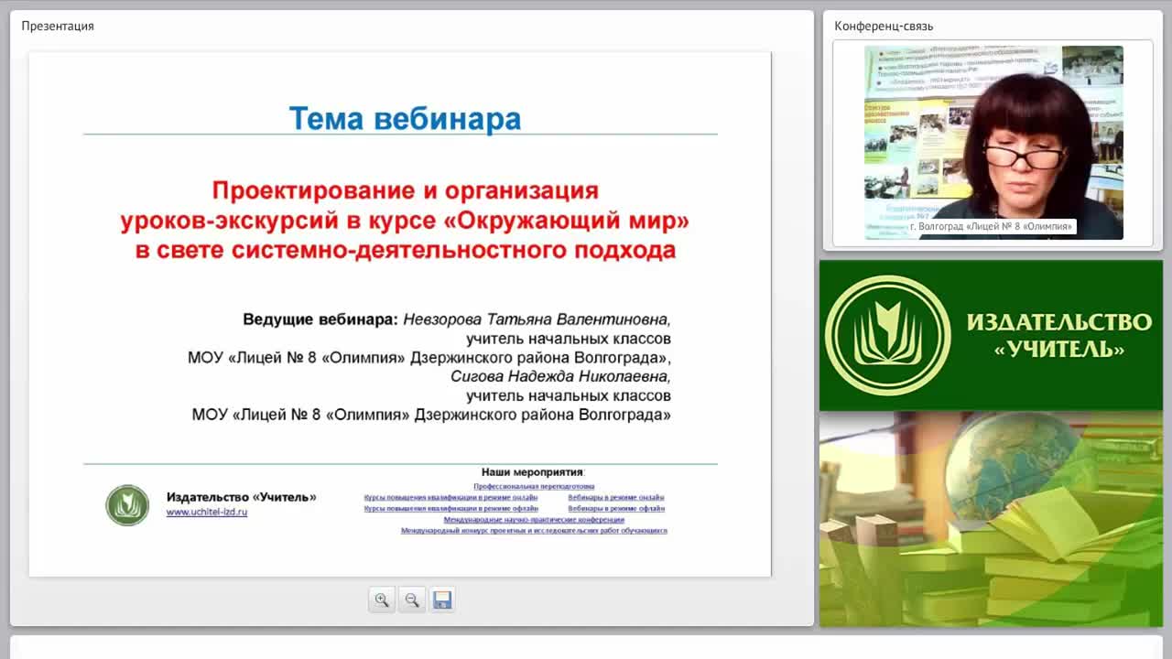Viewport: 1172px width, 659px height.
Task: Open Международные научно-практические конференции link
Action: 534,520
